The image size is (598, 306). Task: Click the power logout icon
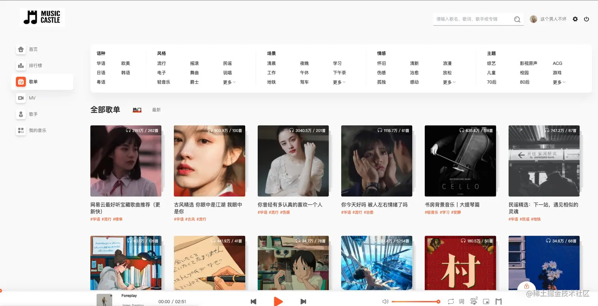click(x=587, y=19)
